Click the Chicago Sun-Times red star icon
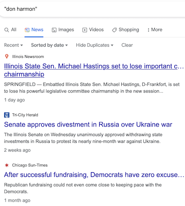The width and height of the screenshot is (185, 206). (x=7, y=165)
